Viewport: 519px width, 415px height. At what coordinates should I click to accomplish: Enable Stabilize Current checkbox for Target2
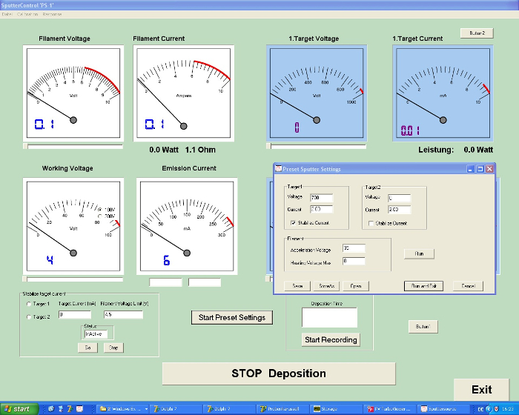pyautogui.click(x=370, y=222)
